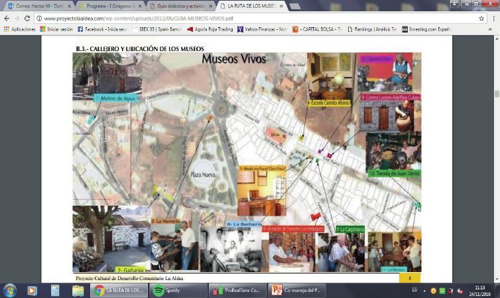Click the volume icon in system tray
Image resolution: width=500 pixels, height=298 pixels.
pos(460,291)
